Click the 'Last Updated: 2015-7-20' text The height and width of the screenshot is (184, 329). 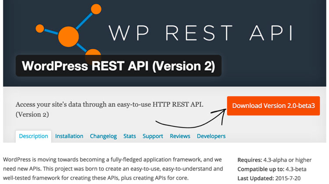pyautogui.click(x=269, y=179)
